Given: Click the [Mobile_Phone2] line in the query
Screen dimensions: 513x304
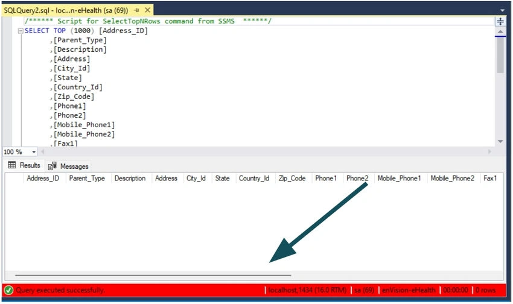Looking at the screenshot, I should (x=84, y=135).
